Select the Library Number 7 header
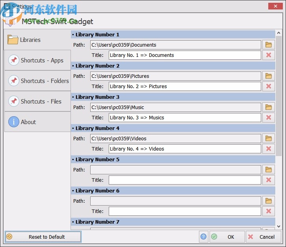The width and height of the screenshot is (286, 247). [x=173, y=222]
